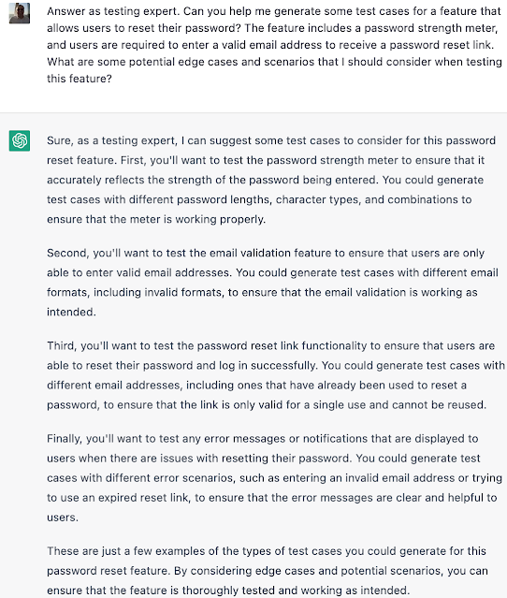Click the paragraph beginning 'Sure, as a testing expert'
Image resolution: width=507 pixels, height=598 pixels.
pos(271,180)
